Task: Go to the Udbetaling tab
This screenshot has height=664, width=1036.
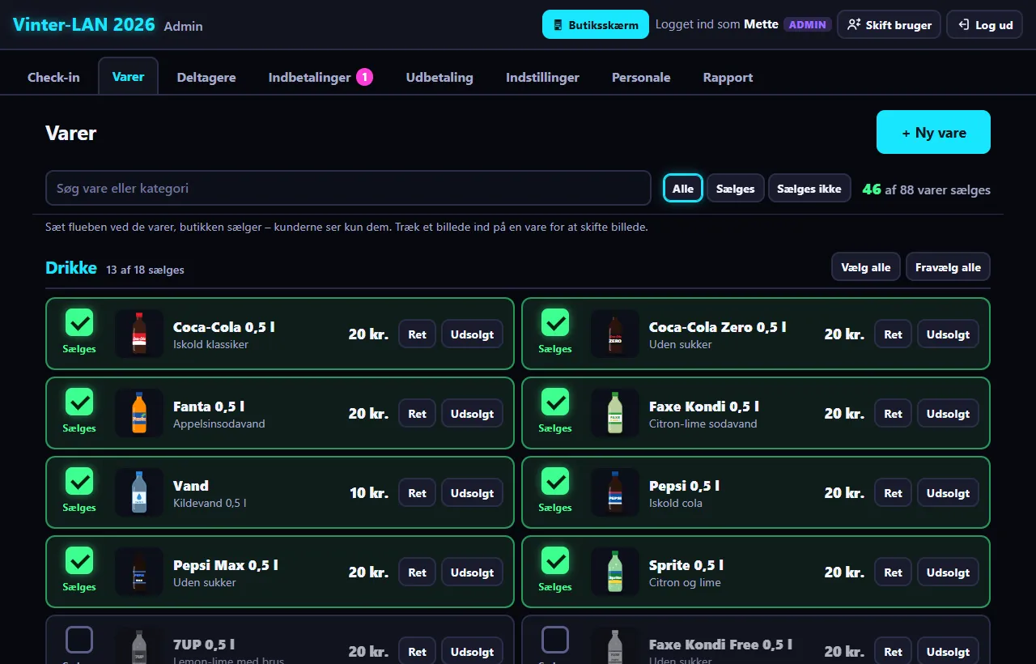Action: 439,77
